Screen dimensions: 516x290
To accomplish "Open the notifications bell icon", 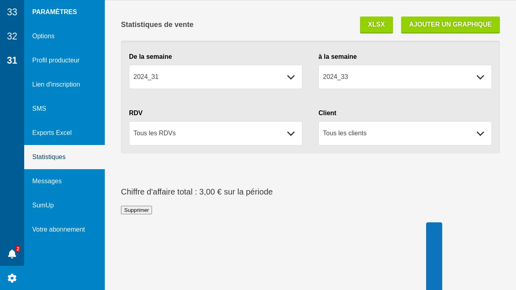I will coord(12,254).
